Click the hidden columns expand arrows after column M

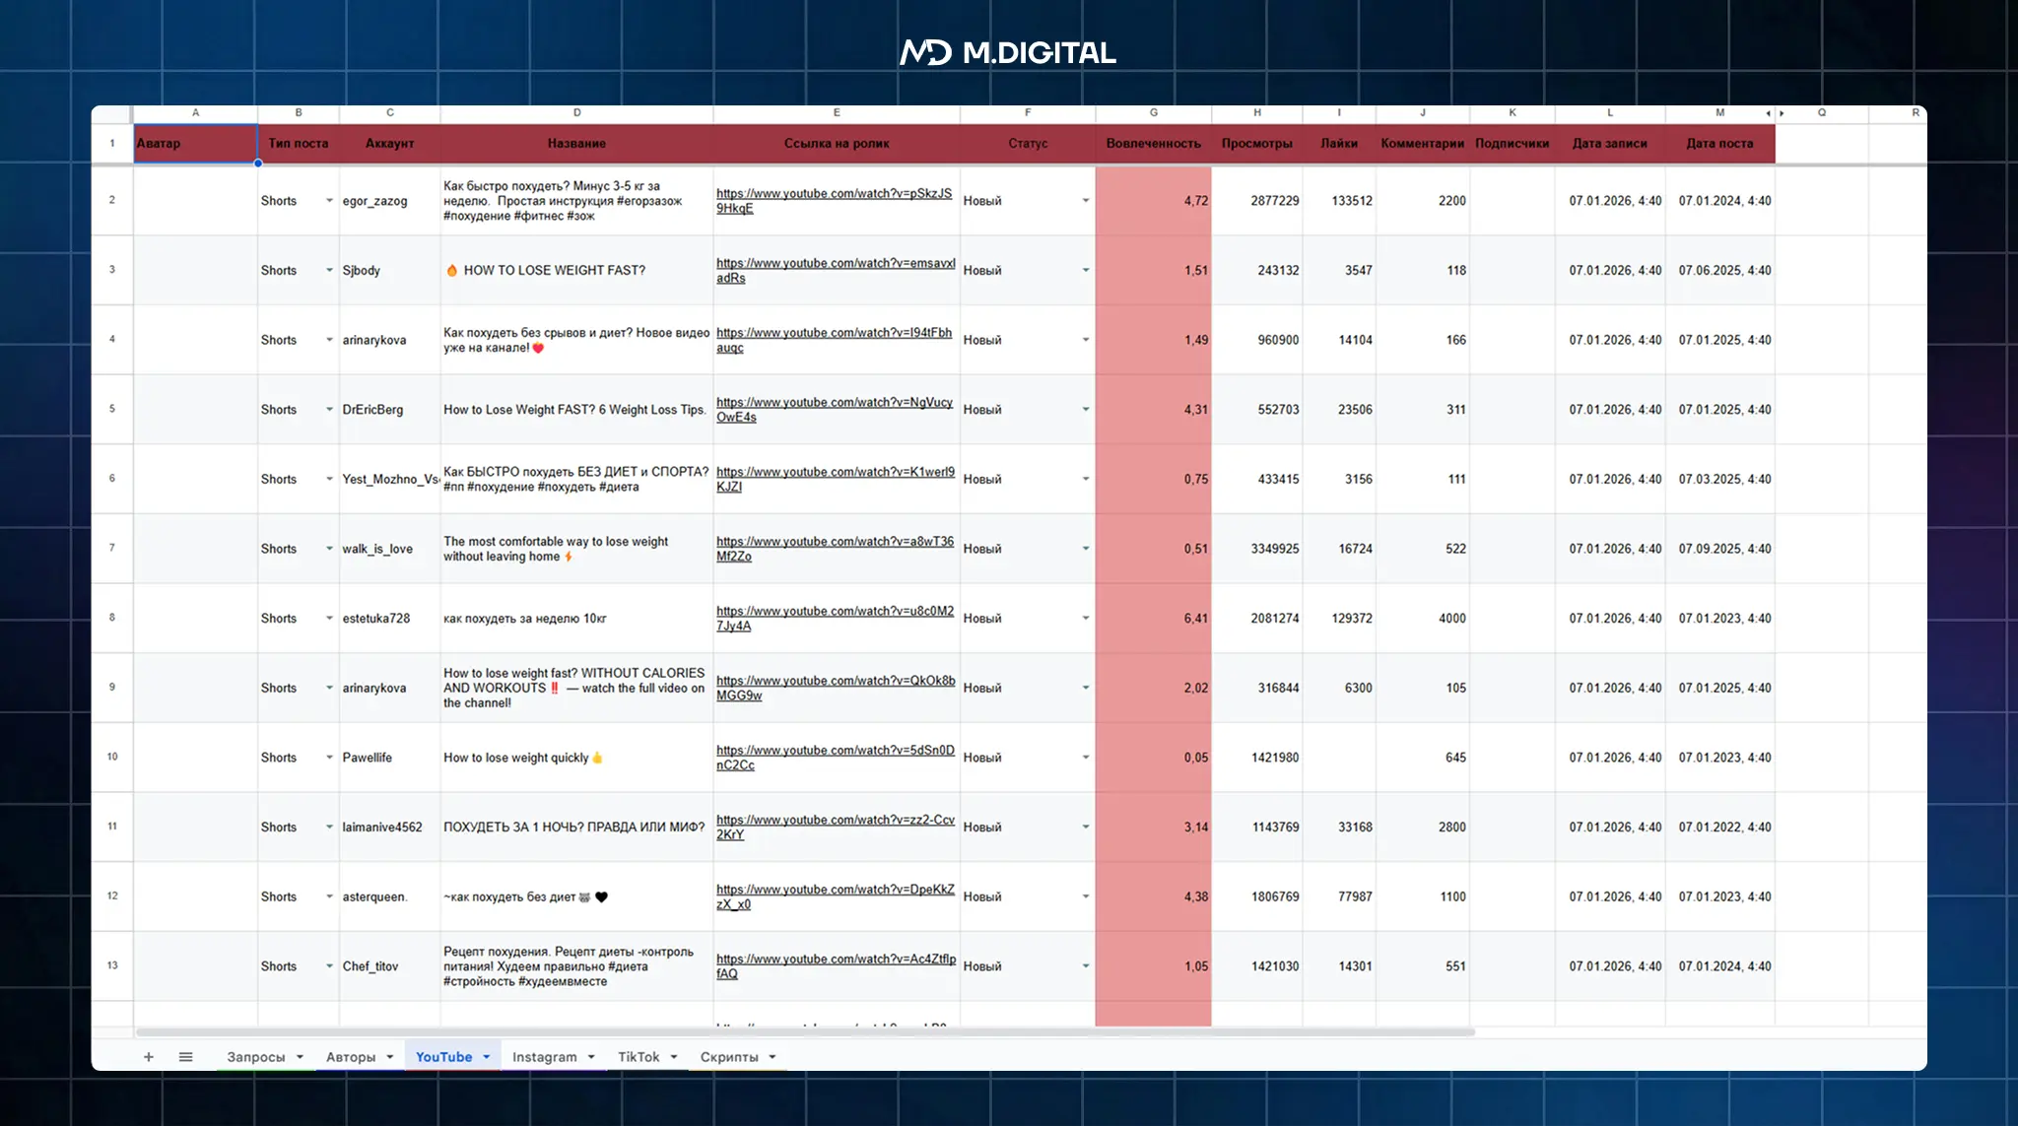tap(1775, 113)
